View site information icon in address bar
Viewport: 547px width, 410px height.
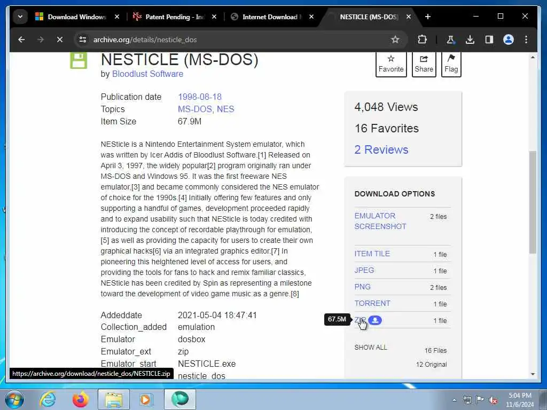[x=83, y=40]
